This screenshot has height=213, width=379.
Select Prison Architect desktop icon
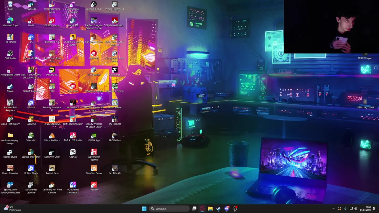click(52, 137)
